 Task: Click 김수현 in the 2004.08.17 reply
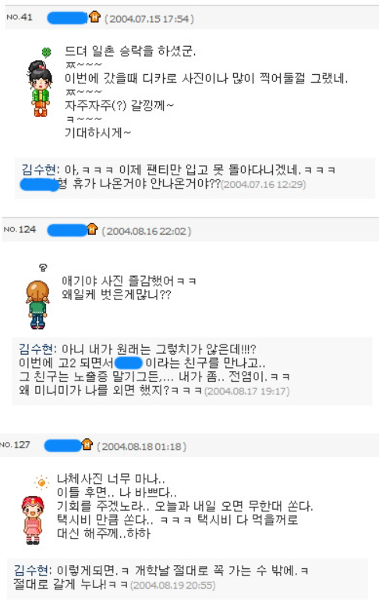[x=36, y=348]
